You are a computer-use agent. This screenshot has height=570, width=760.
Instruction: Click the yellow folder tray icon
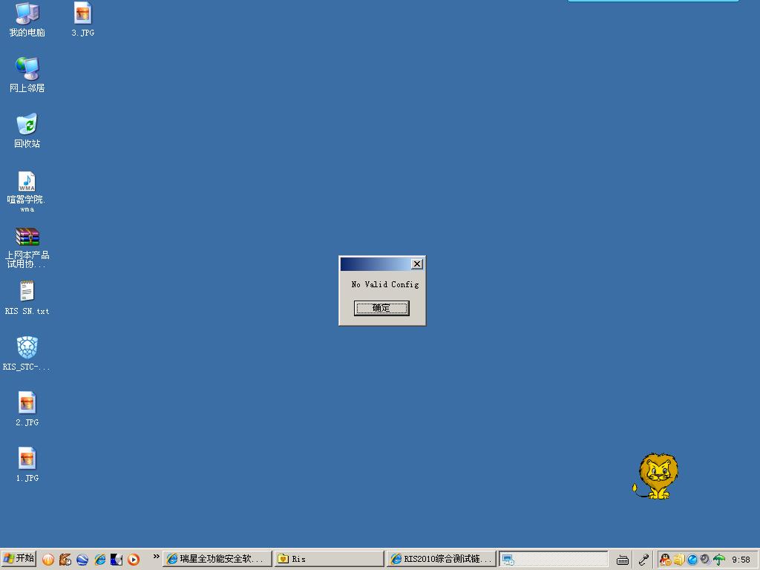(x=679, y=560)
